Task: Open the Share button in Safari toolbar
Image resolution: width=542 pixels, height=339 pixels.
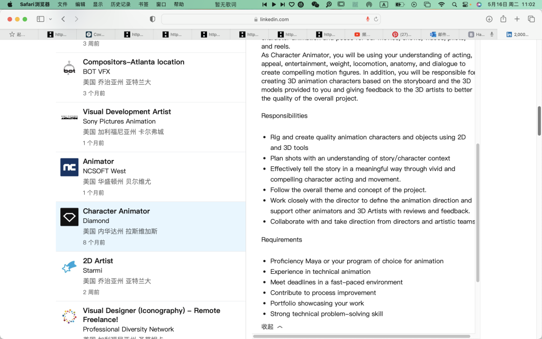Action: 503,19
